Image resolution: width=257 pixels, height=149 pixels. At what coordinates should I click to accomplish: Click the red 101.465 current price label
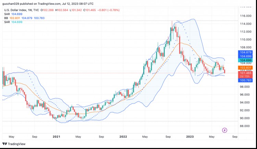coord(245,73)
